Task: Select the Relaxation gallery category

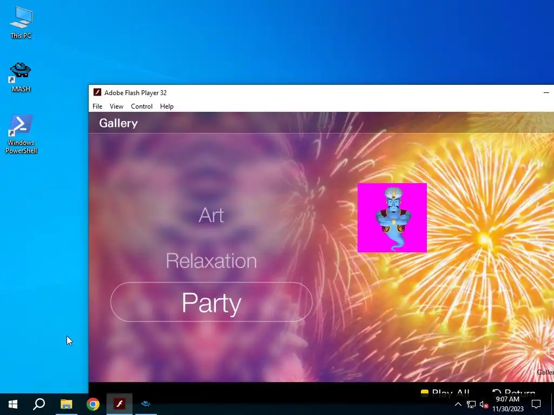Action: (212, 261)
